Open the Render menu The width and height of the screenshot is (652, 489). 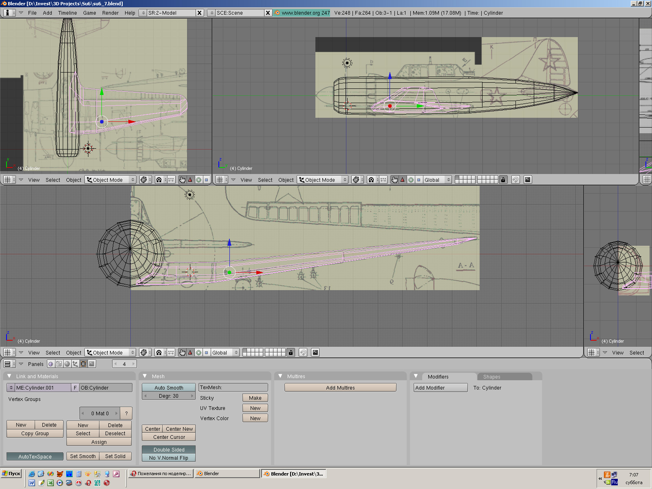point(110,13)
